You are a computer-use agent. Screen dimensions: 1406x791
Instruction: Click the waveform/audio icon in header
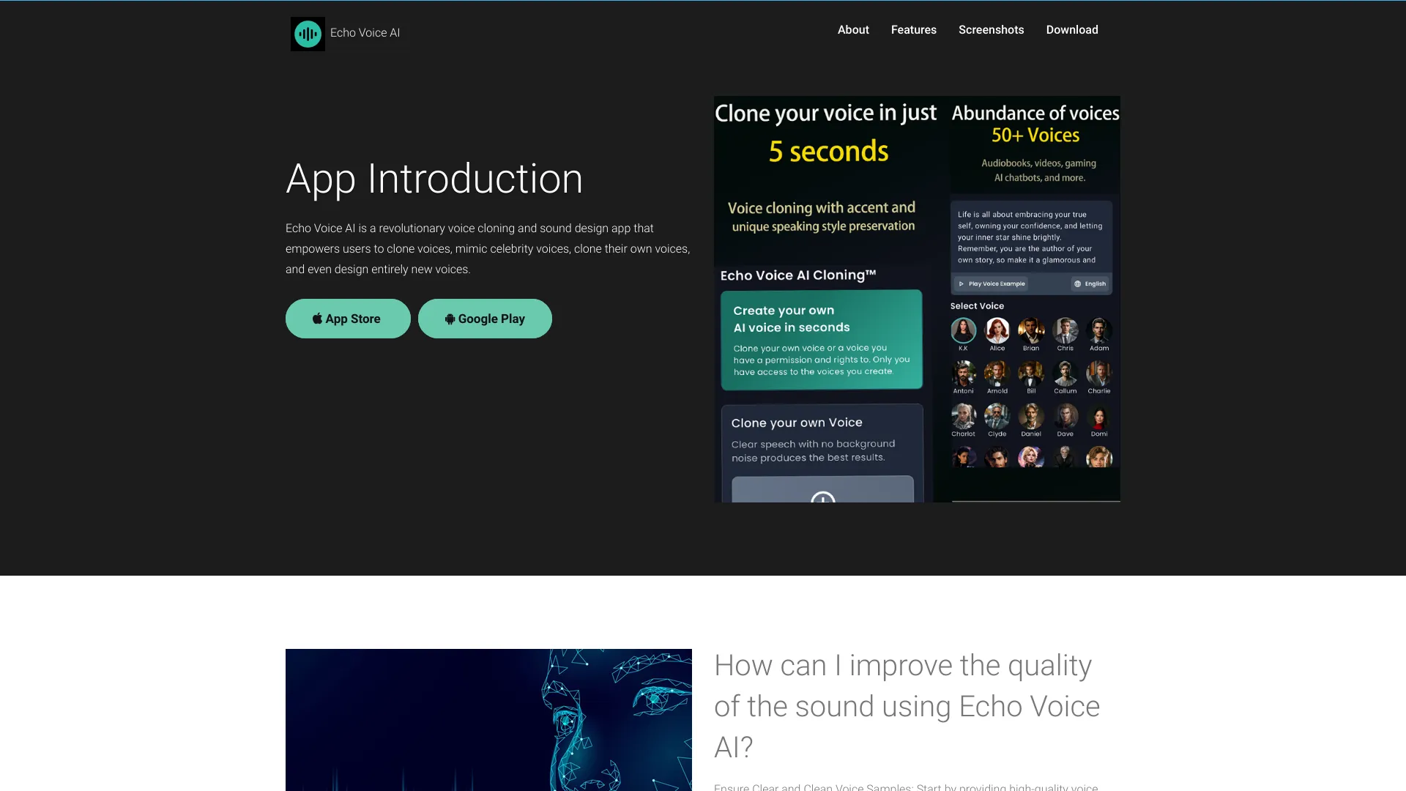point(307,33)
